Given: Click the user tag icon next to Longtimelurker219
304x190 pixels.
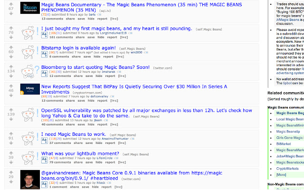Looking at the screenshot, I should point(130,33).
